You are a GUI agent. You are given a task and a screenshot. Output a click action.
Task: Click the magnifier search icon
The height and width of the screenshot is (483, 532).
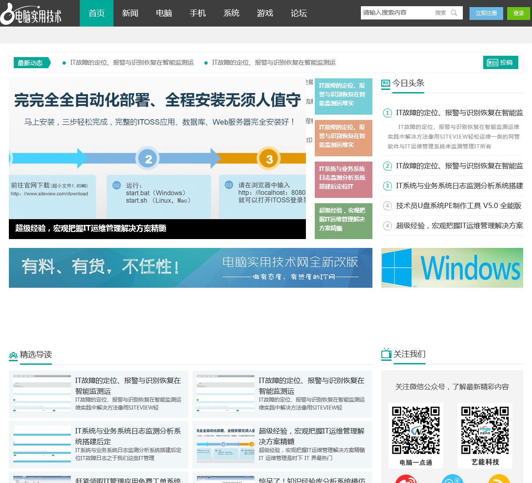(x=454, y=13)
